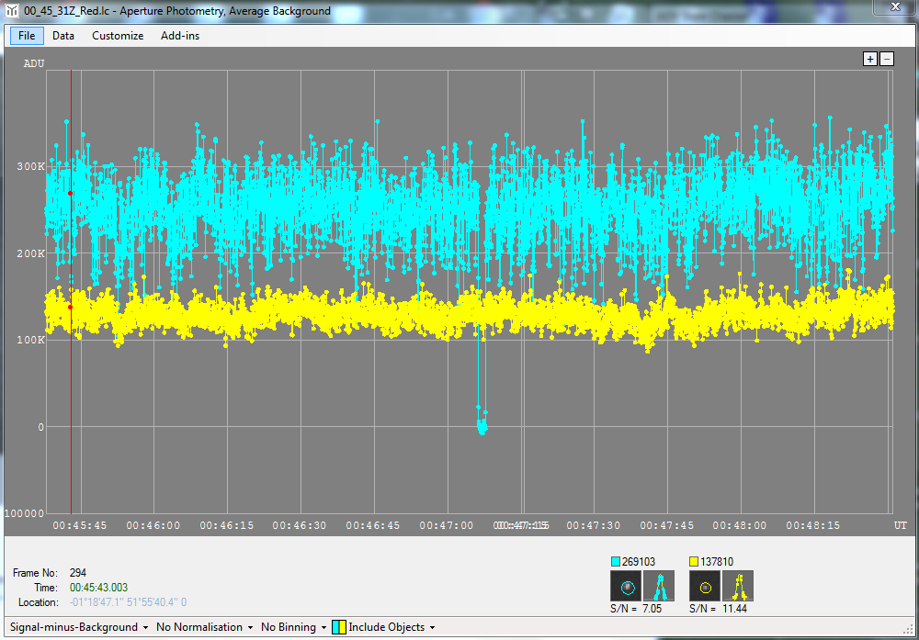Click cyan color swatch next to 269103
Screen dimensions: 919x640
[x=616, y=561]
